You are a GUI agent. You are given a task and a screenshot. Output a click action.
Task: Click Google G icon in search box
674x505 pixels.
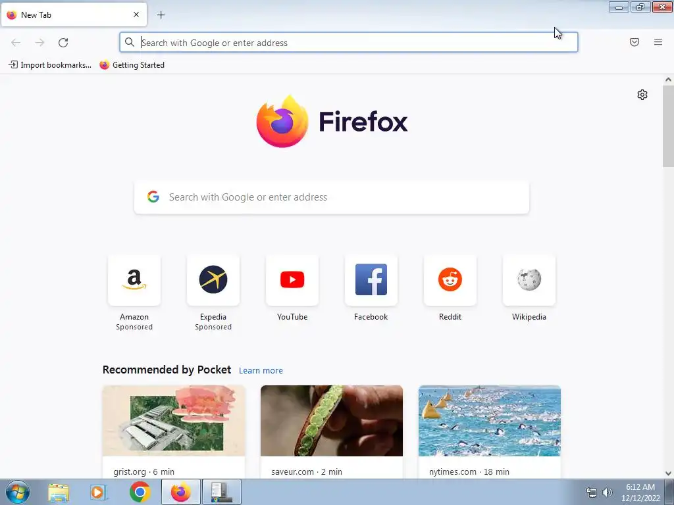(153, 197)
